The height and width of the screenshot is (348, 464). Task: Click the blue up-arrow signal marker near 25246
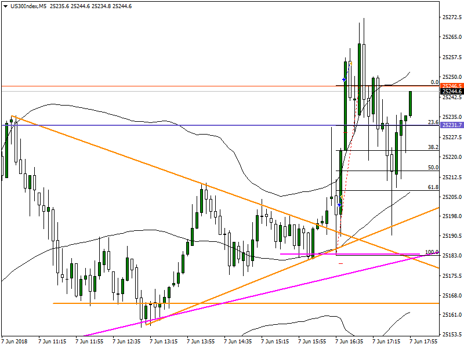pyautogui.click(x=343, y=78)
